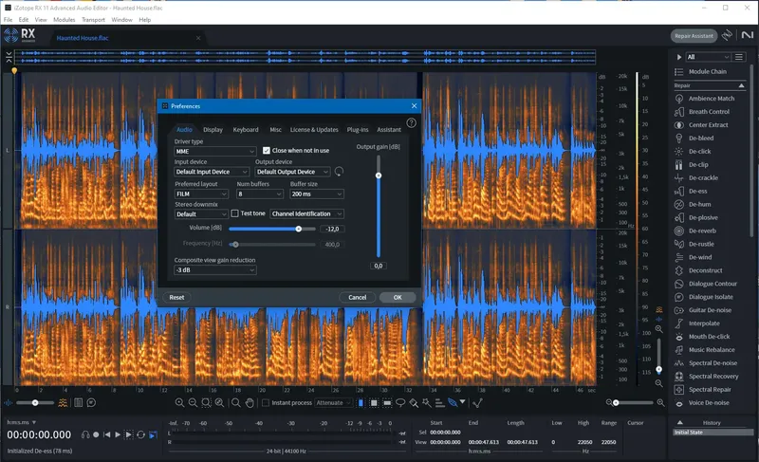Select the De-hum module icon
The image size is (759, 462).
679,204
